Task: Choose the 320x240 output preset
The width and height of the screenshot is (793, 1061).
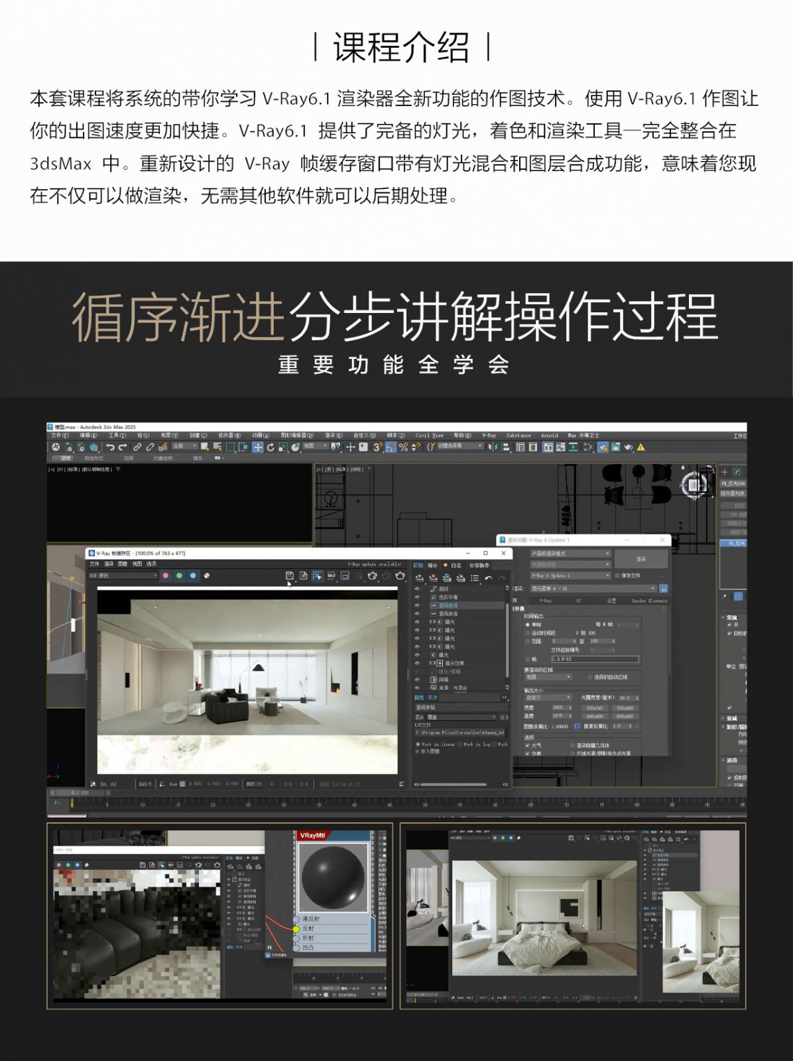Action: [x=595, y=708]
